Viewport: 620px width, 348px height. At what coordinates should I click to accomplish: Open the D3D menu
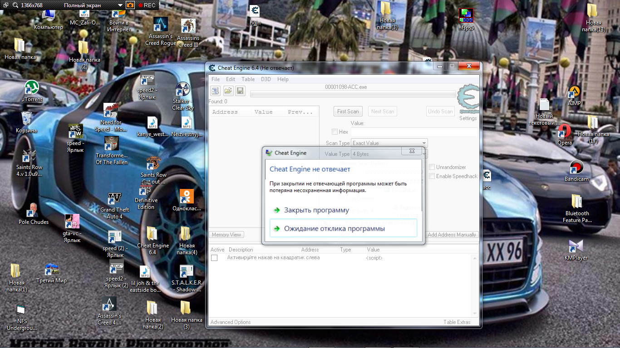coord(266,79)
